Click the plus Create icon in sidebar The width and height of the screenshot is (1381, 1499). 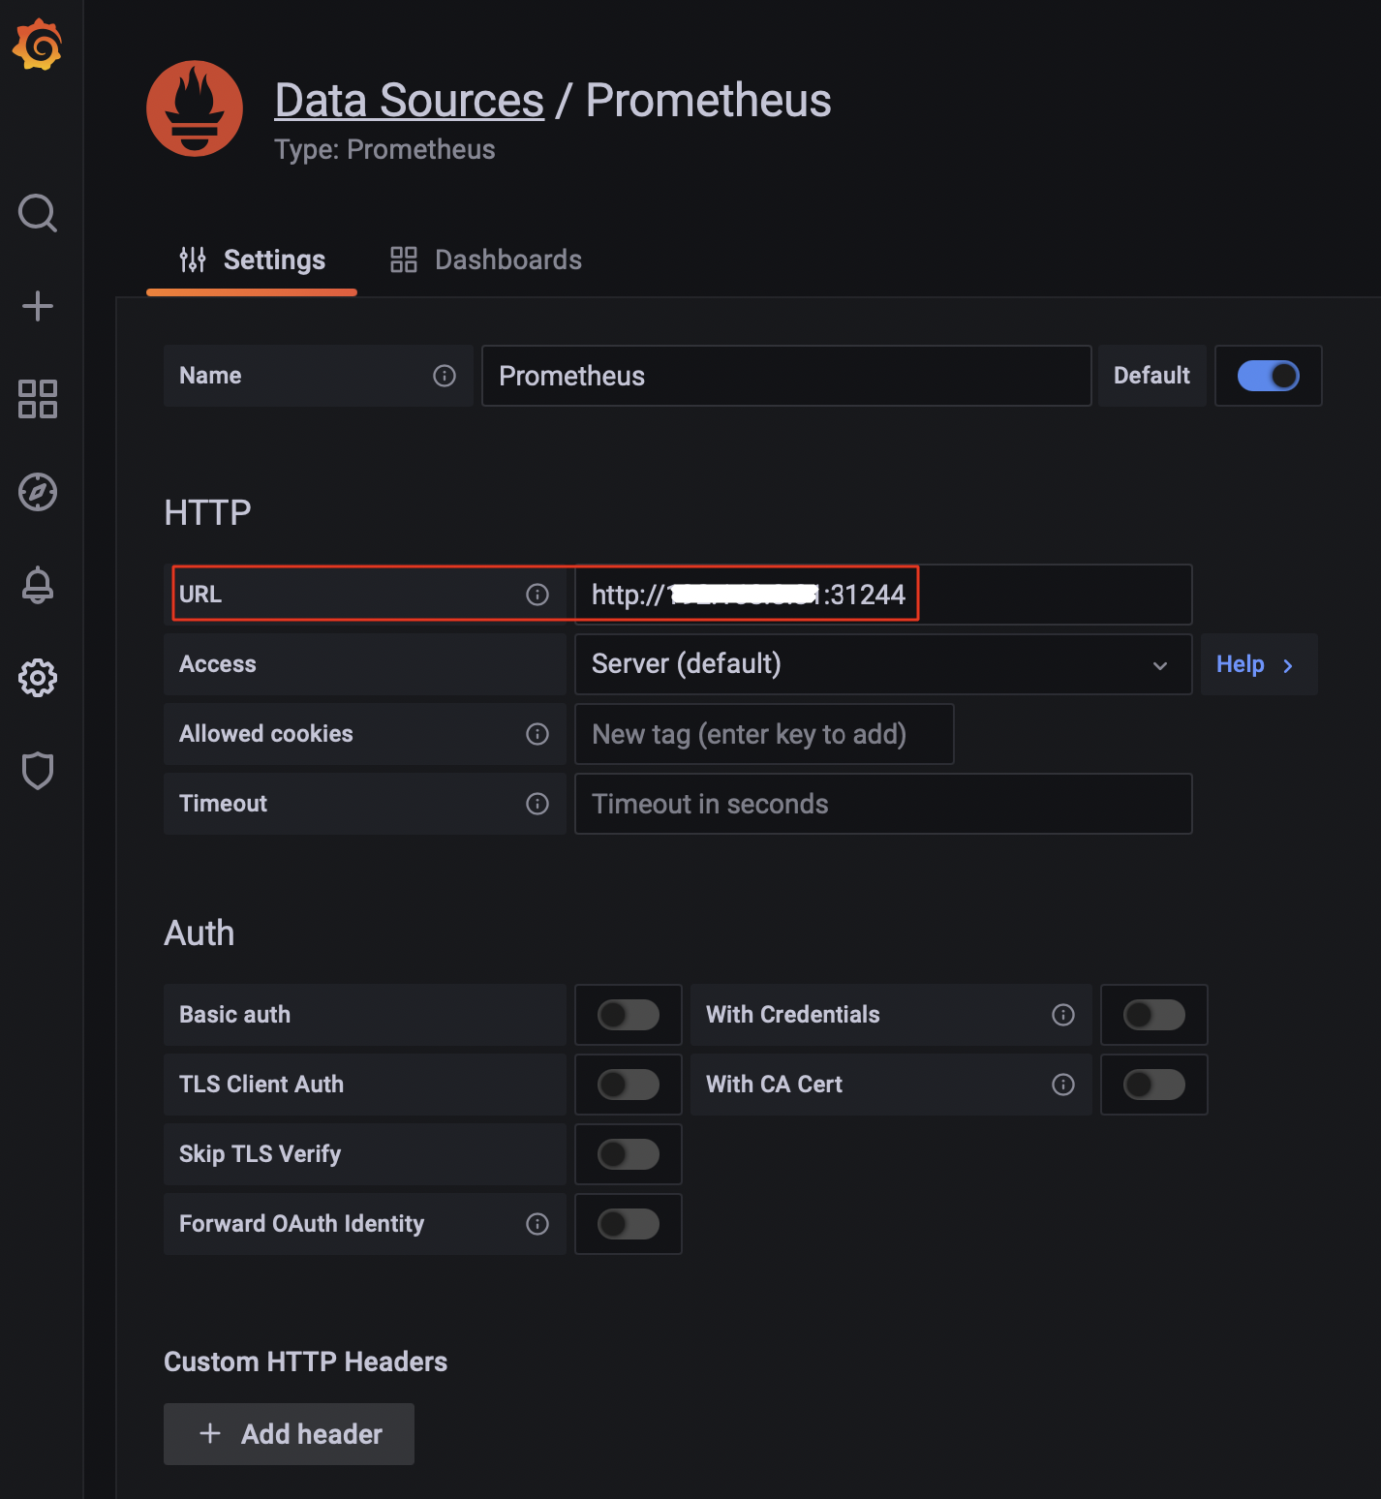click(x=38, y=306)
